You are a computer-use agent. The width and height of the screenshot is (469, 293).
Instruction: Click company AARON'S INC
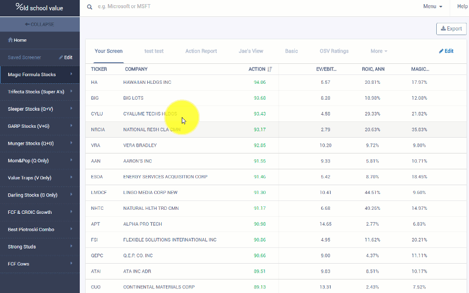tap(138, 161)
